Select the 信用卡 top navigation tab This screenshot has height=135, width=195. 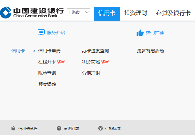107,13
